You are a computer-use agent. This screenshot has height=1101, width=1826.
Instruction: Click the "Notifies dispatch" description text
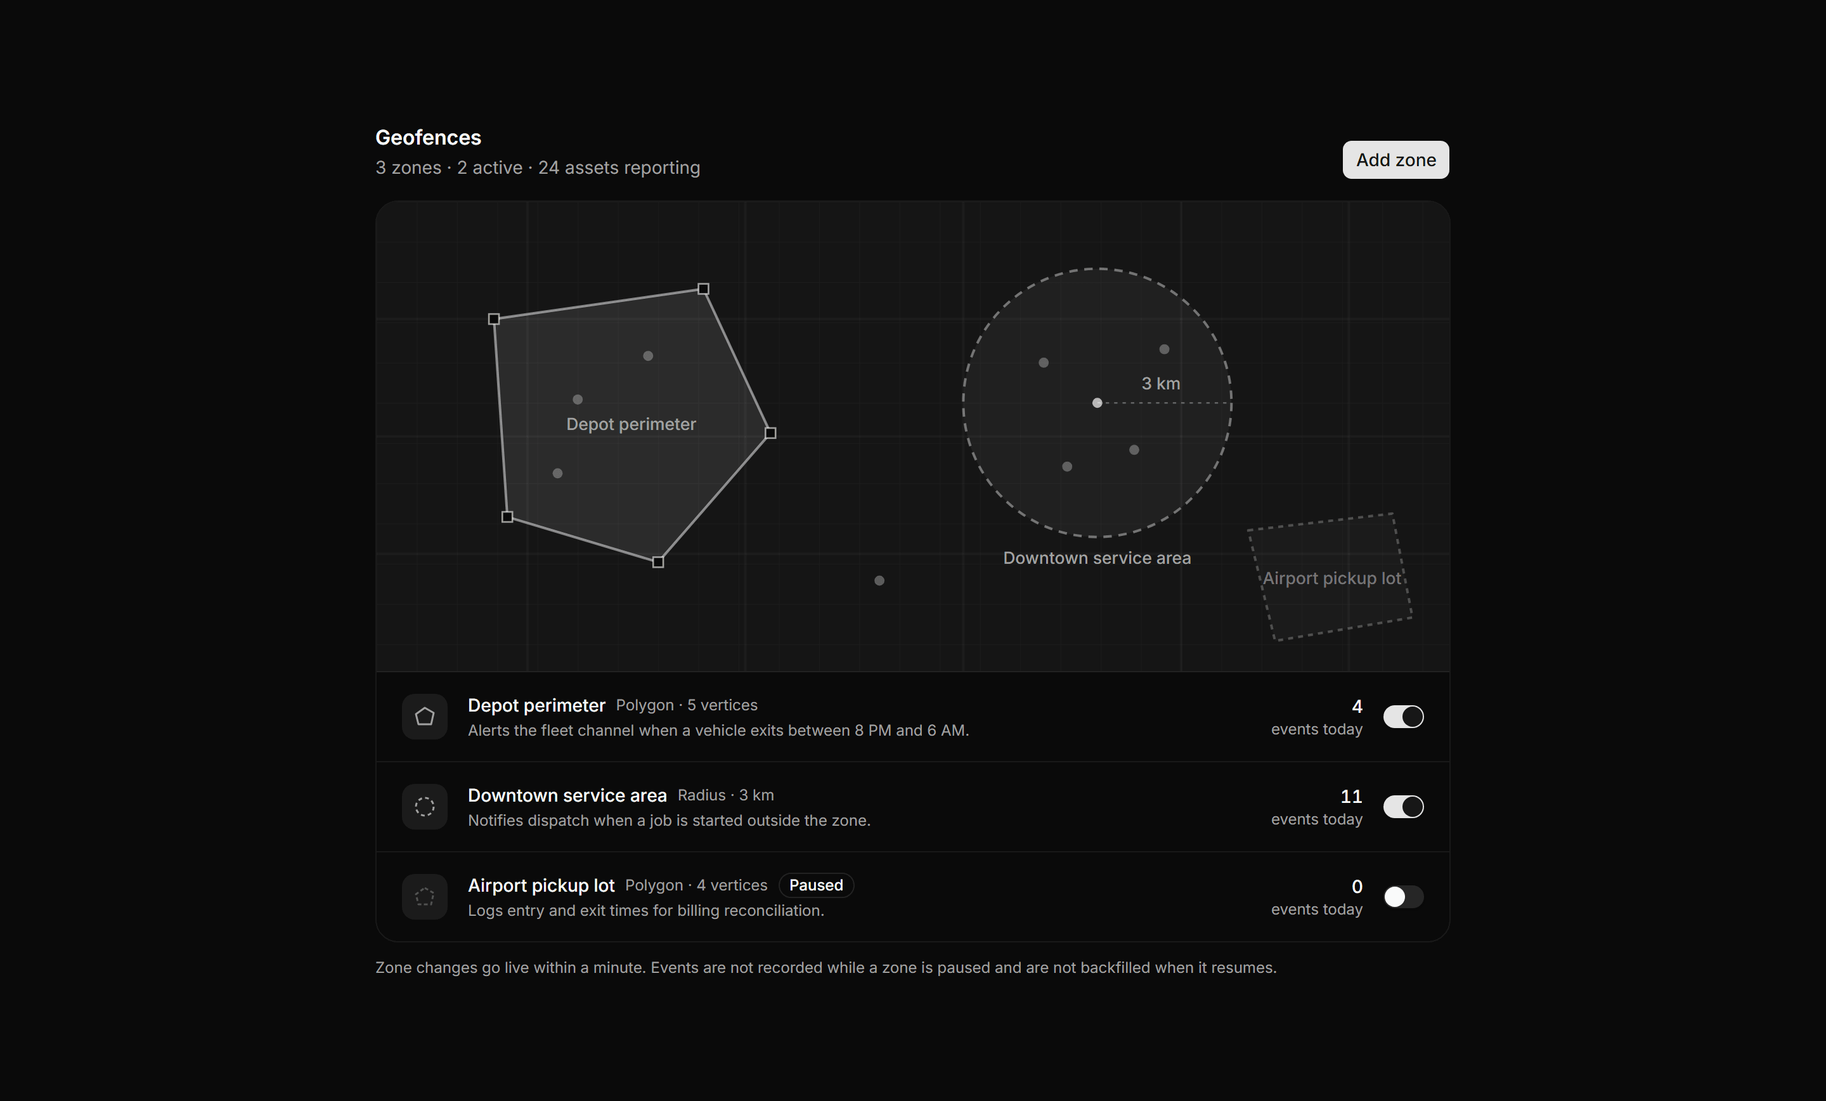[669, 820]
